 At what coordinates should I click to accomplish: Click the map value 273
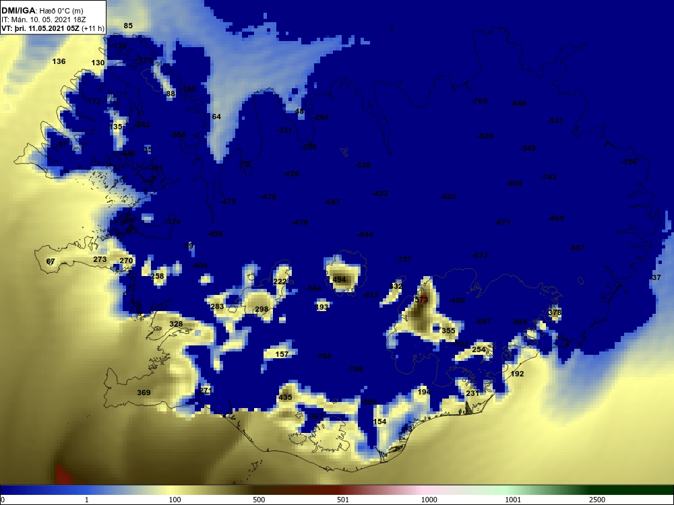100,259
